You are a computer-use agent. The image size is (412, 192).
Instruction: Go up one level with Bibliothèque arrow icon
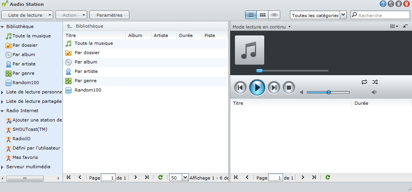(69, 26)
